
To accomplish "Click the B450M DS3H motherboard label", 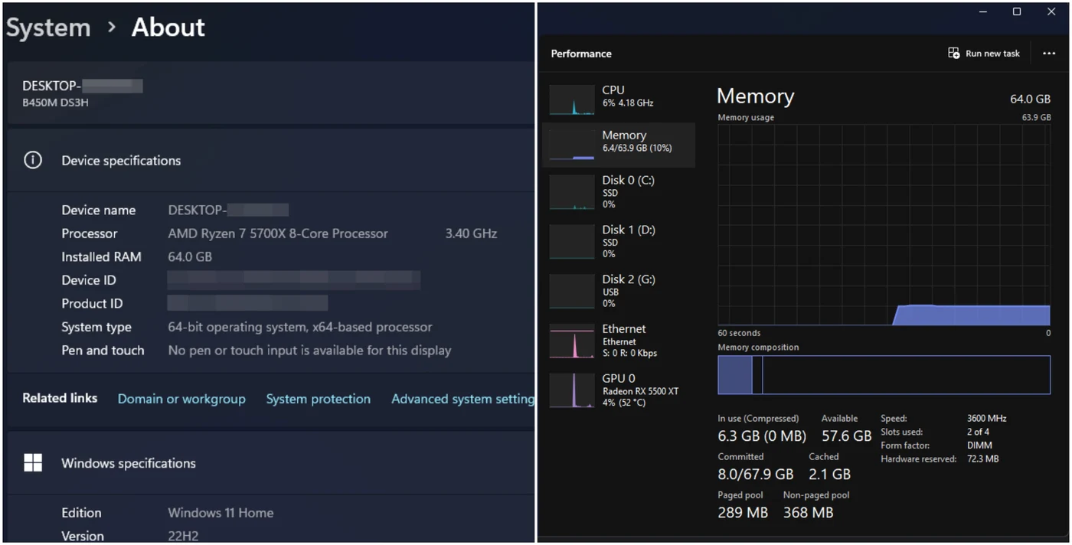I will click(55, 102).
